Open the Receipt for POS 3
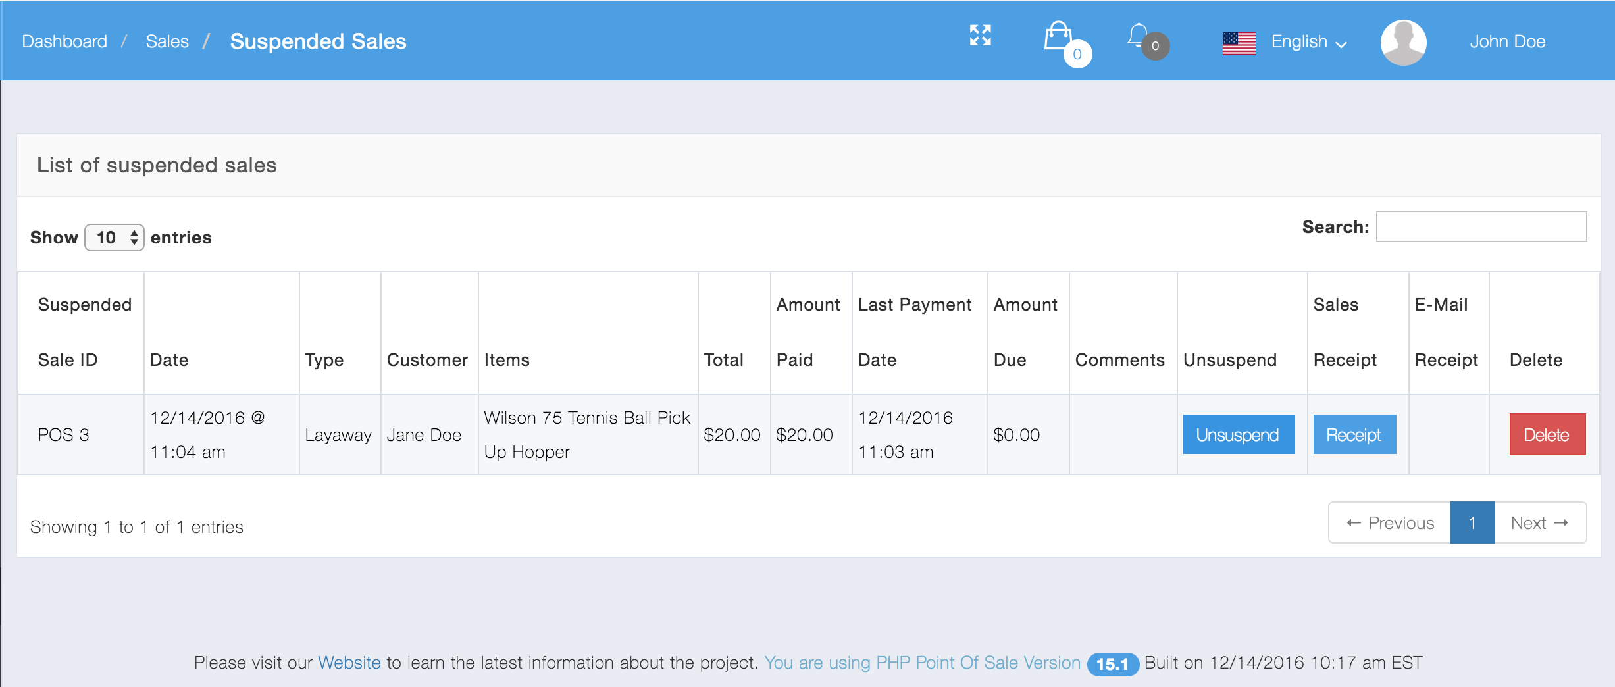Viewport: 1615px width, 687px height. point(1354,434)
